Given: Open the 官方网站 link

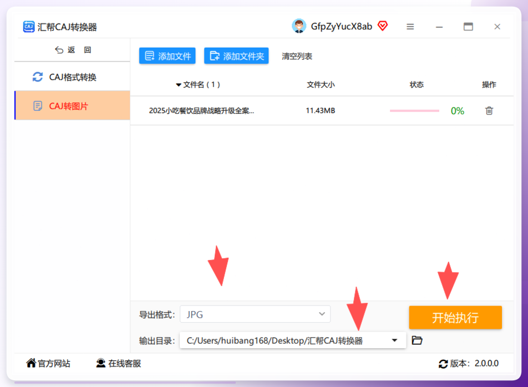Looking at the screenshot, I should (48, 364).
